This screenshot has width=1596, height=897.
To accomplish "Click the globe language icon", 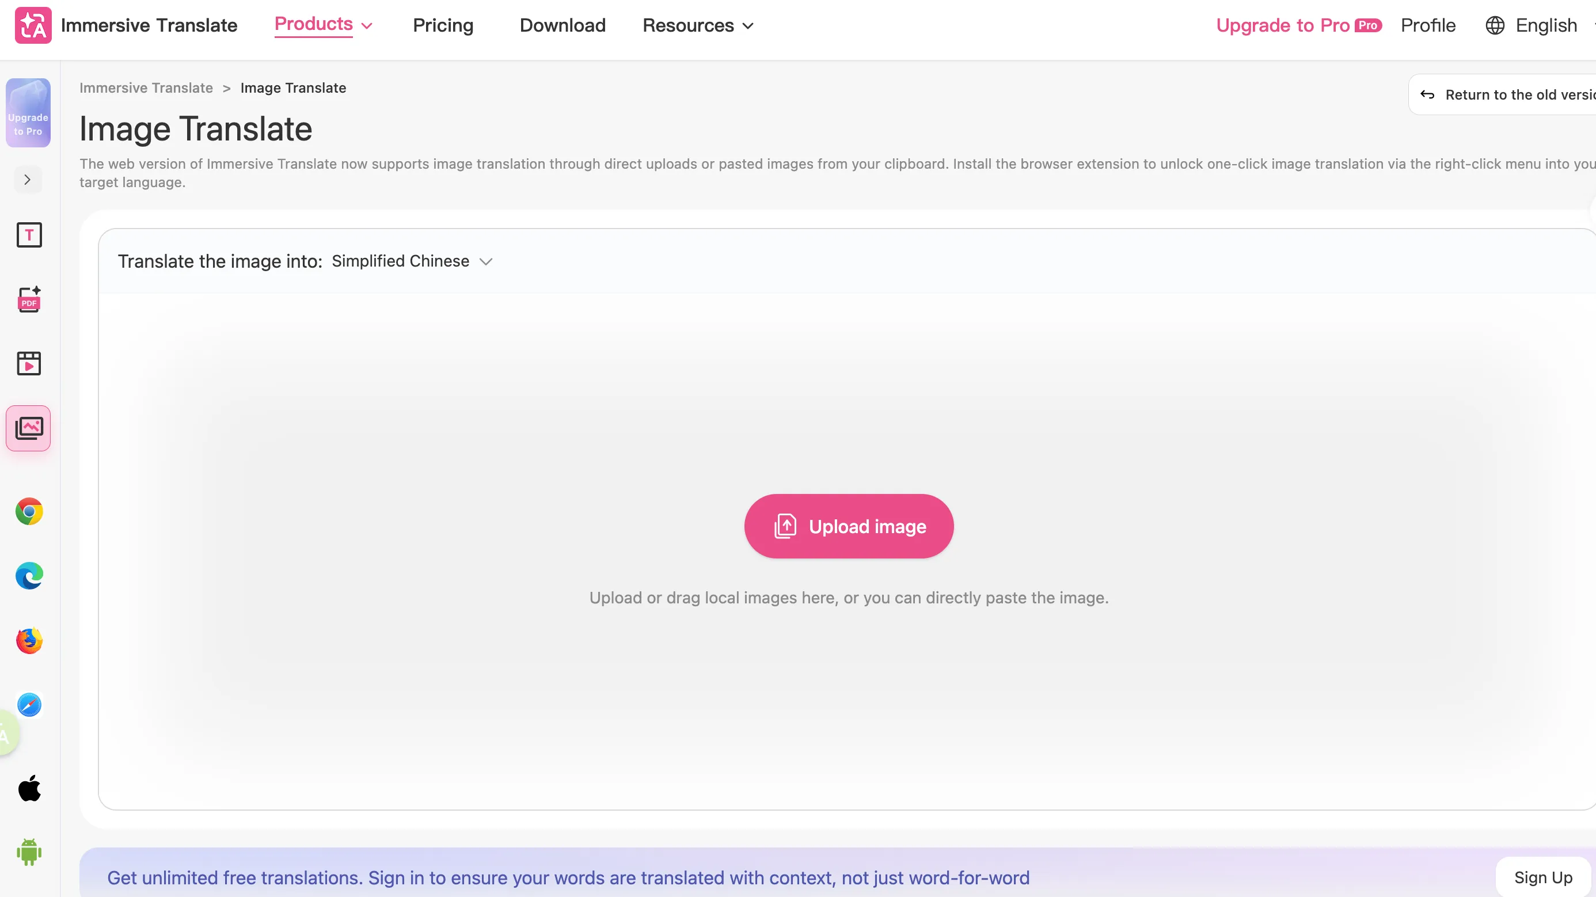I will pyautogui.click(x=1495, y=25).
